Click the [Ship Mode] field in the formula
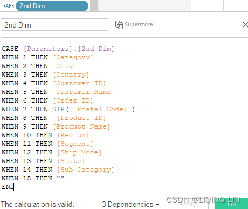This screenshot has height=209, width=248. tap(79, 152)
